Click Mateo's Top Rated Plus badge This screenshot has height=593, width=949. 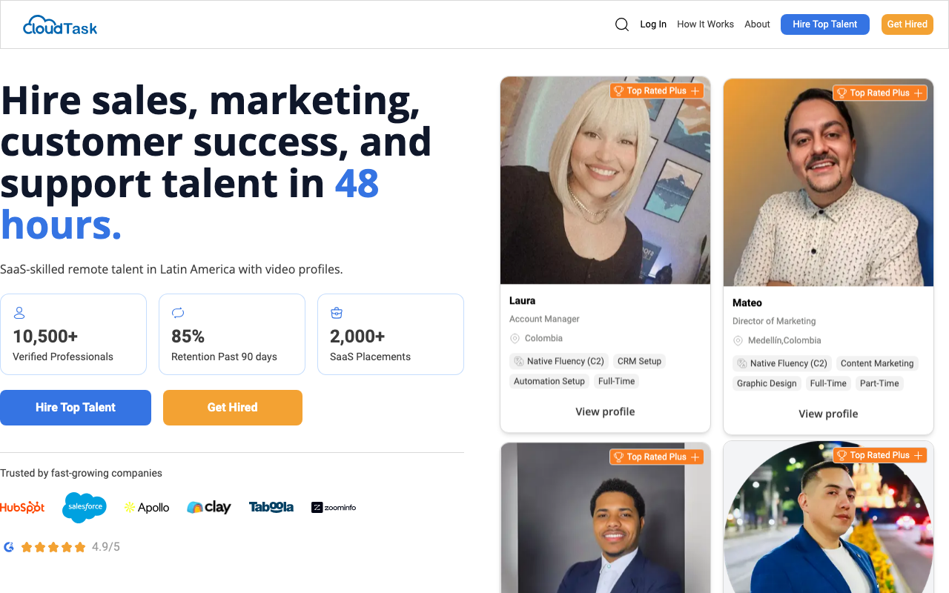(880, 93)
